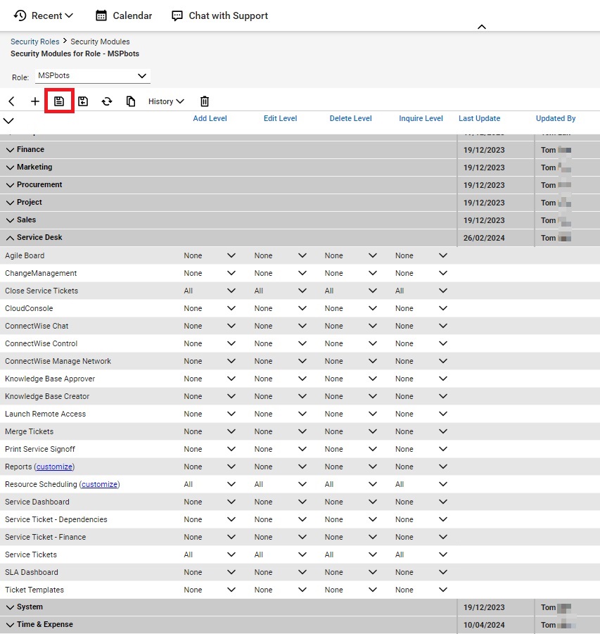Image resolution: width=600 pixels, height=634 pixels.
Task: Click the Copy document icon
Action: pos(130,101)
